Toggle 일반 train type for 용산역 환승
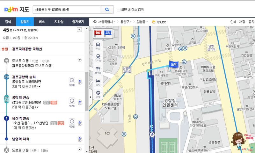This screenshot has width=255, height=153. [x=54, y=123]
